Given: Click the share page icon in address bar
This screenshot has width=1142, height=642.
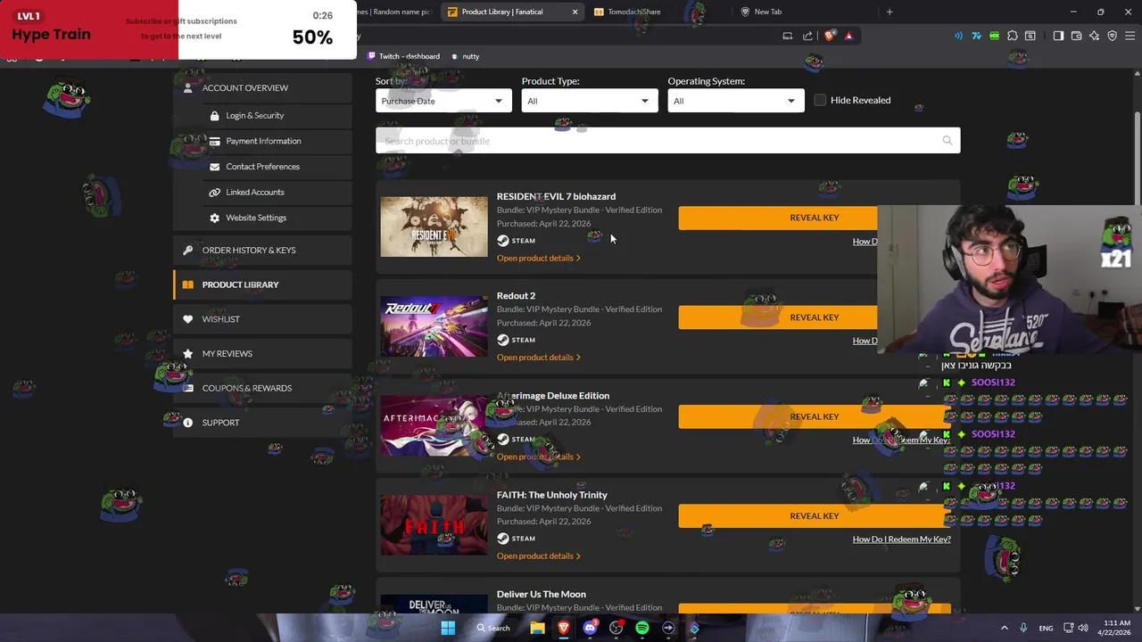Looking at the screenshot, I should pyautogui.click(x=807, y=36).
